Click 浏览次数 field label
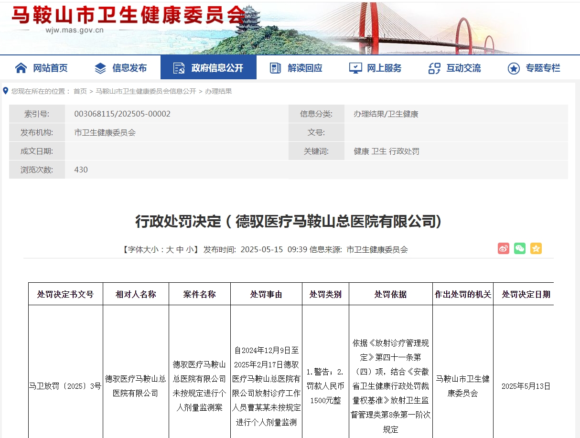580x438 pixels. [x=37, y=170]
